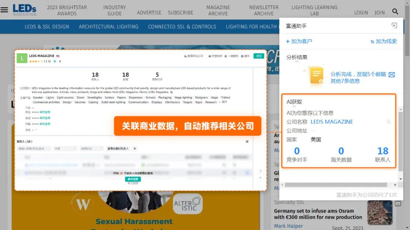Click the envelope icon beside analysis result
Image resolution: width=410 pixels, height=230 pixels.
pos(392,75)
